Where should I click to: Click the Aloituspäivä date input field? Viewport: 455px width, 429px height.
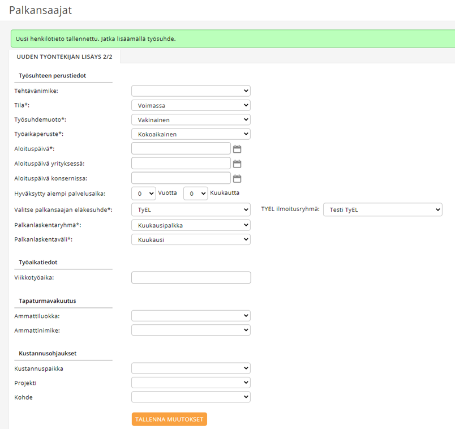pos(181,149)
